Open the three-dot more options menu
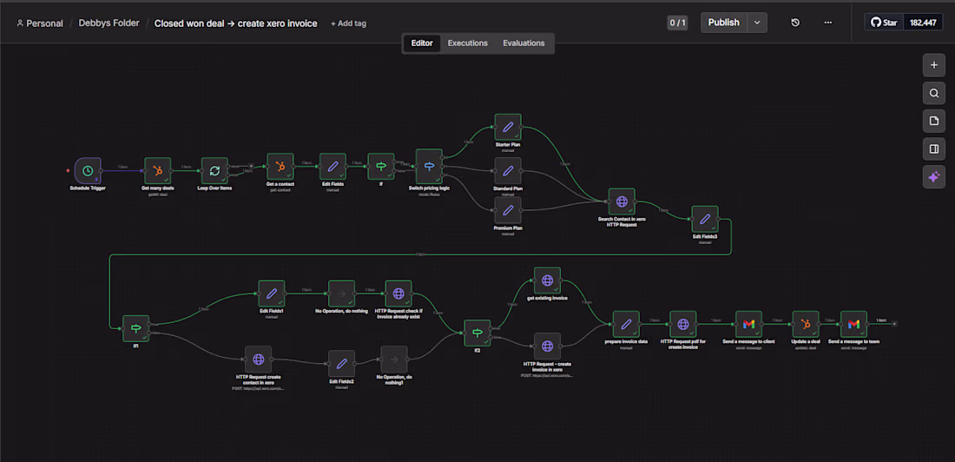This screenshot has width=955, height=462. pos(827,23)
